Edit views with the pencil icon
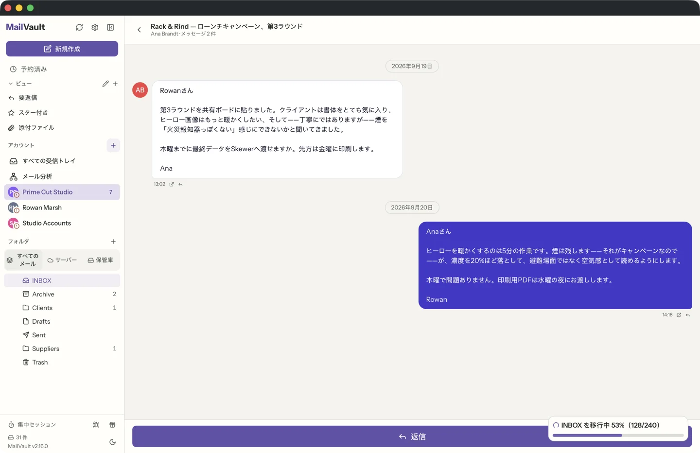The width and height of the screenshot is (700, 453). tap(105, 84)
